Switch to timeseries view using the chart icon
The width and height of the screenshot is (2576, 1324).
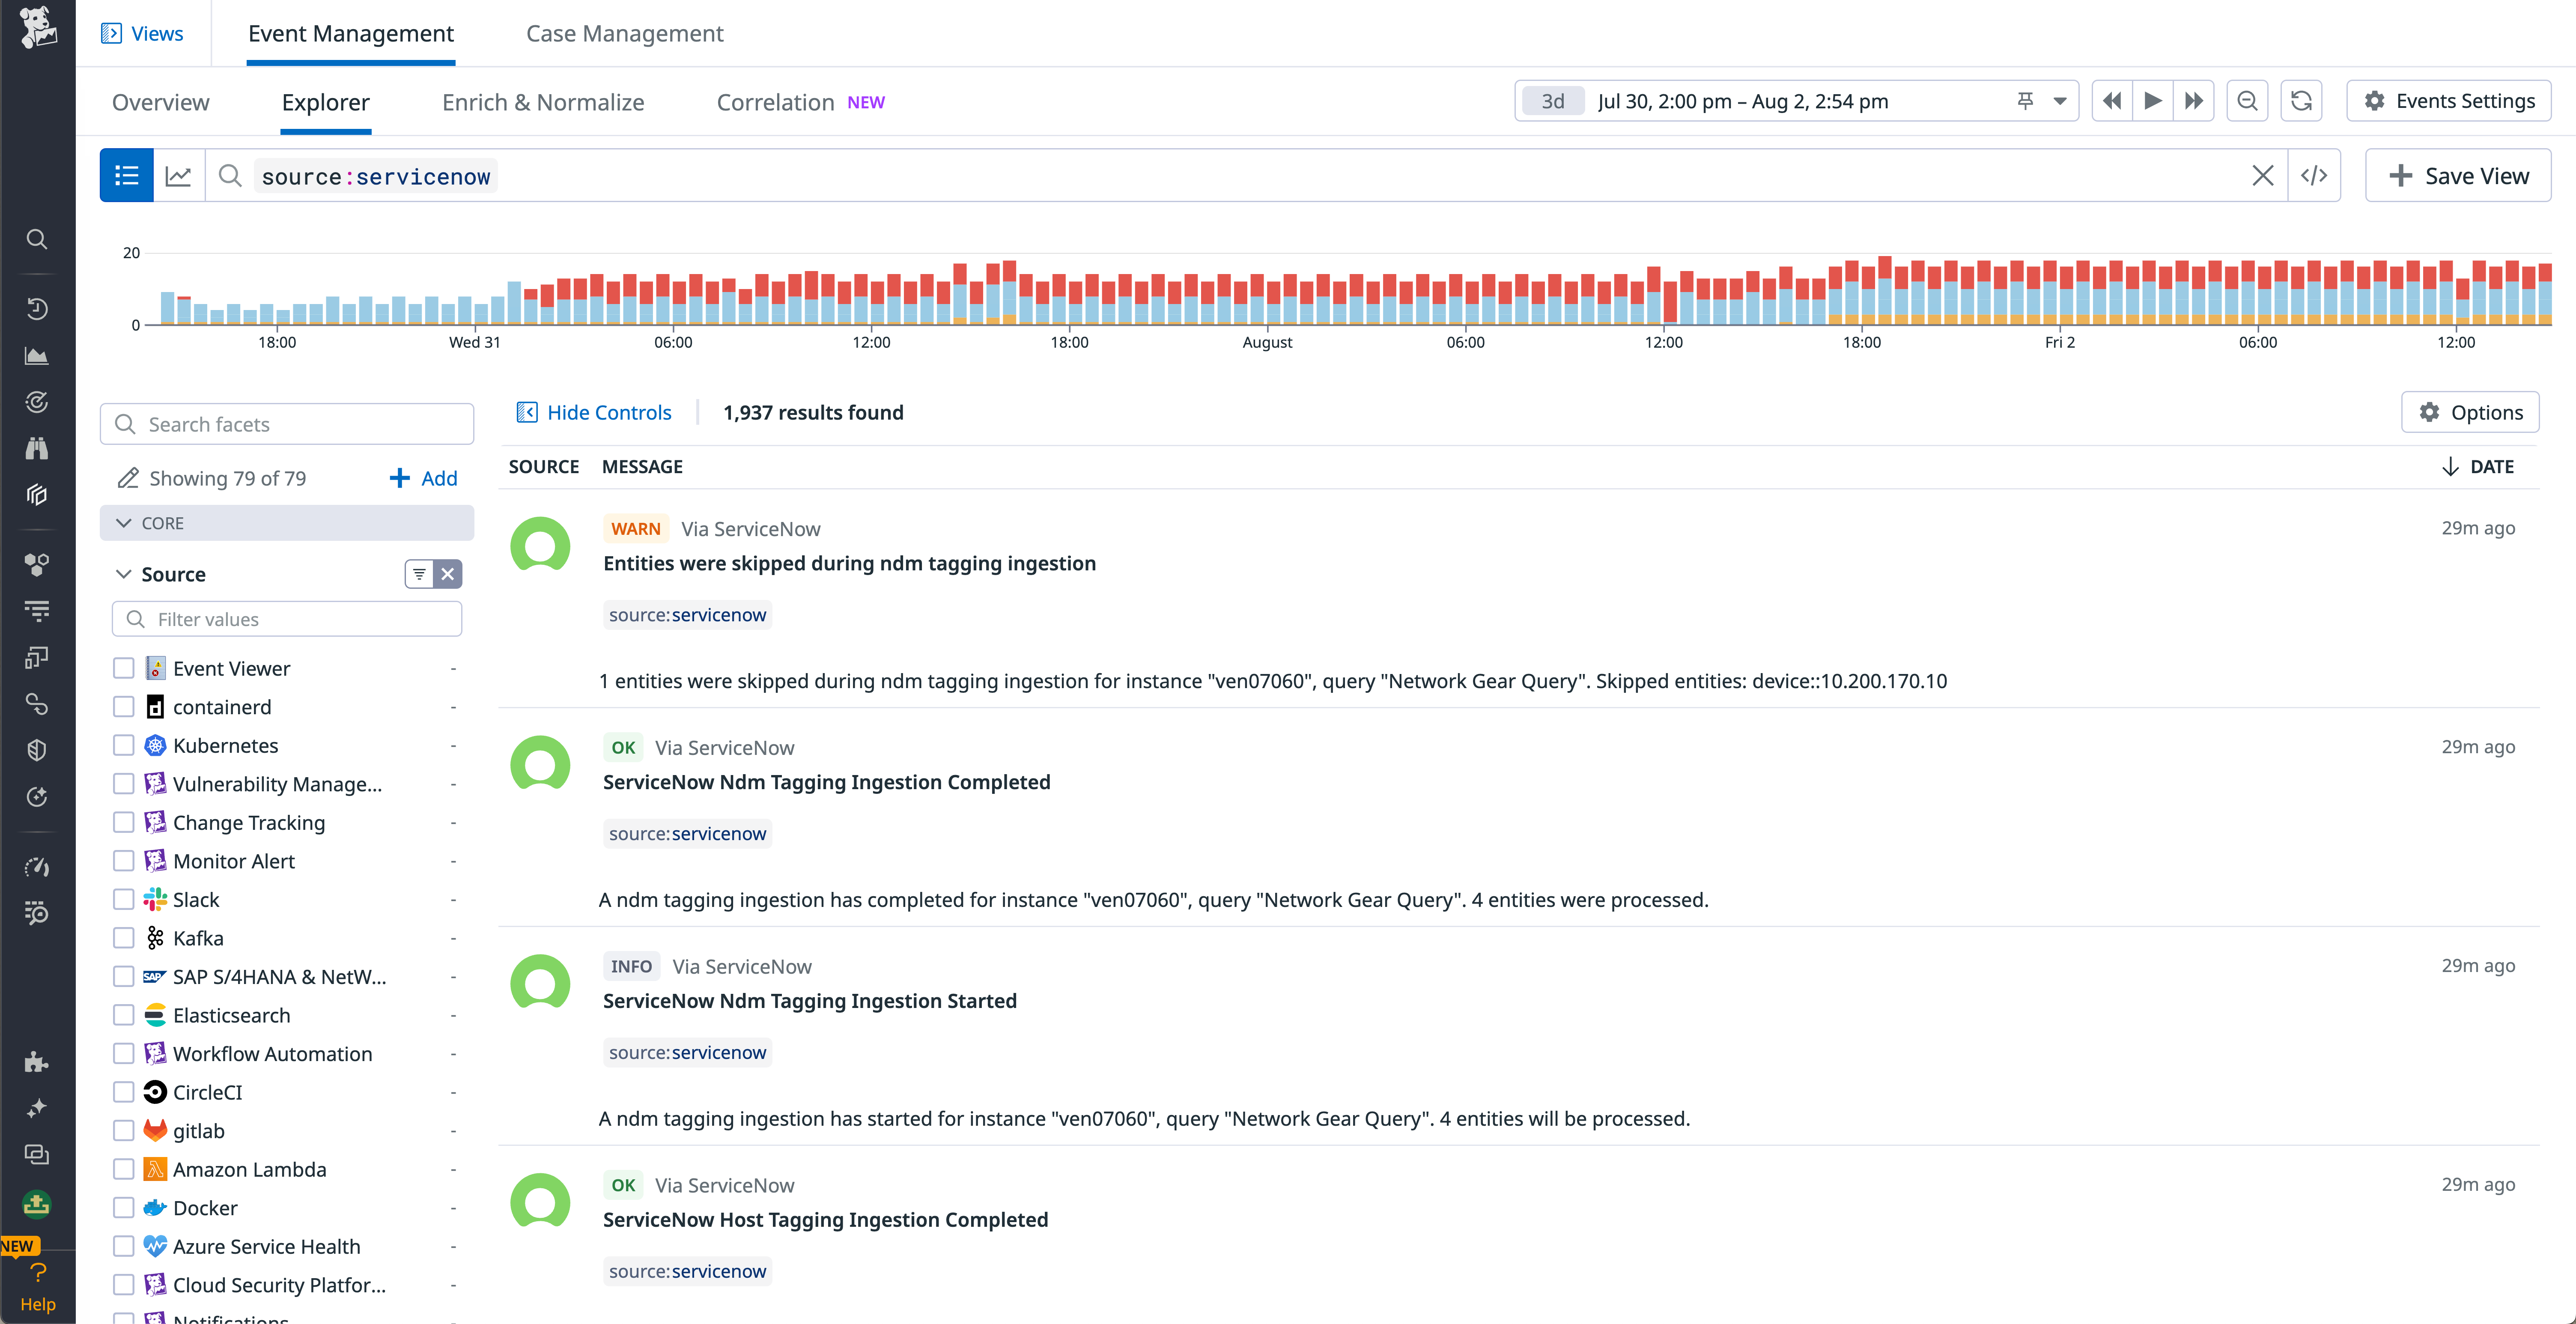click(x=179, y=175)
